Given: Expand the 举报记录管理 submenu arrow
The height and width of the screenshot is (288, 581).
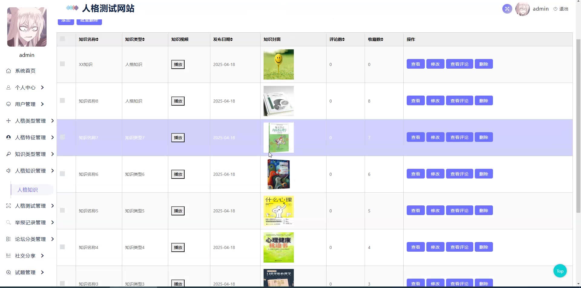Looking at the screenshot, I should coord(52,222).
